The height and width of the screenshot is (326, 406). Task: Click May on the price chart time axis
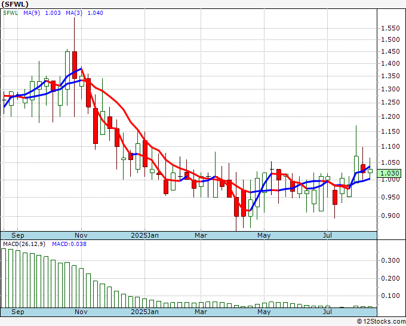pos(264,235)
